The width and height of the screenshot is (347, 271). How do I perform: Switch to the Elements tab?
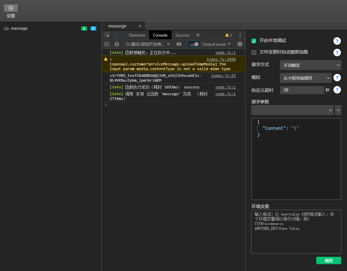(x=137, y=35)
